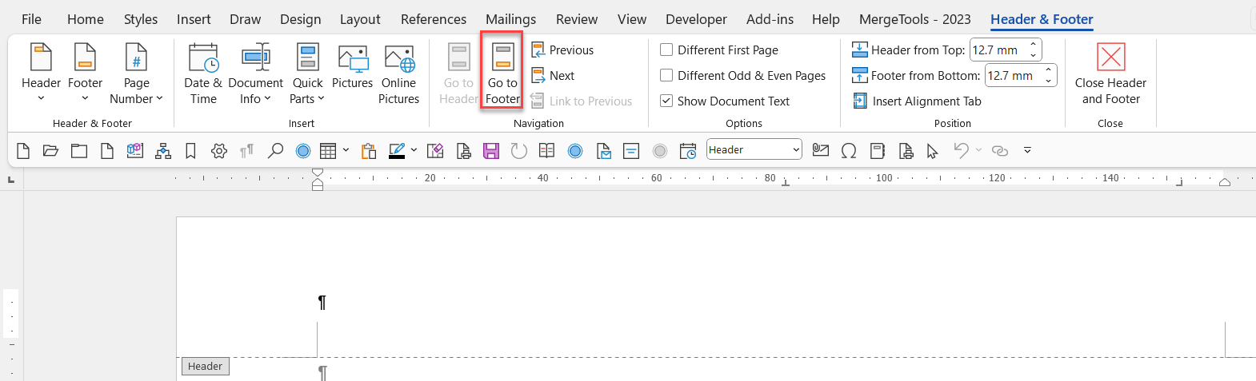Click the magnifying glass search icon
1256x381 pixels.
[275, 150]
